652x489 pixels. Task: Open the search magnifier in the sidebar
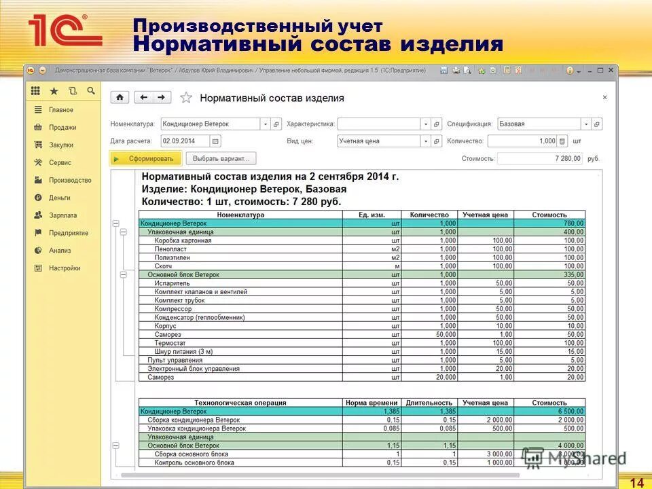(x=91, y=90)
